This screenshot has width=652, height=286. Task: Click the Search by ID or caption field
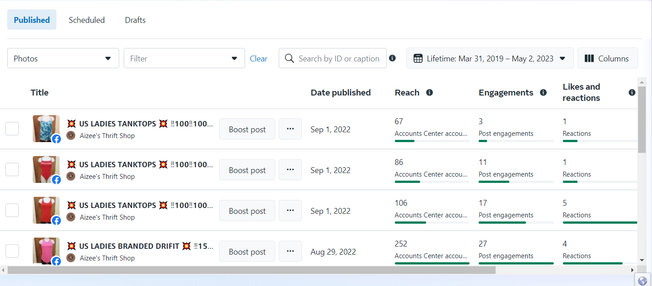338,58
